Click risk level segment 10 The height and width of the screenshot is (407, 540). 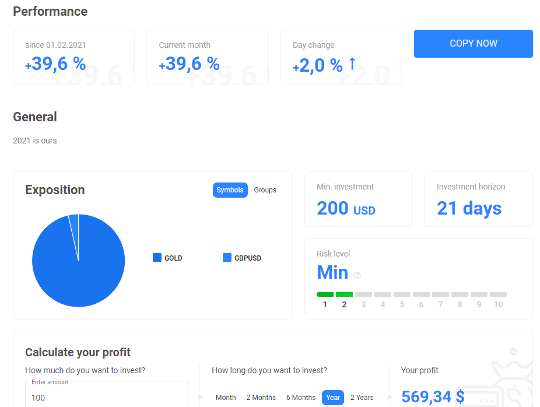tap(498, 294)
